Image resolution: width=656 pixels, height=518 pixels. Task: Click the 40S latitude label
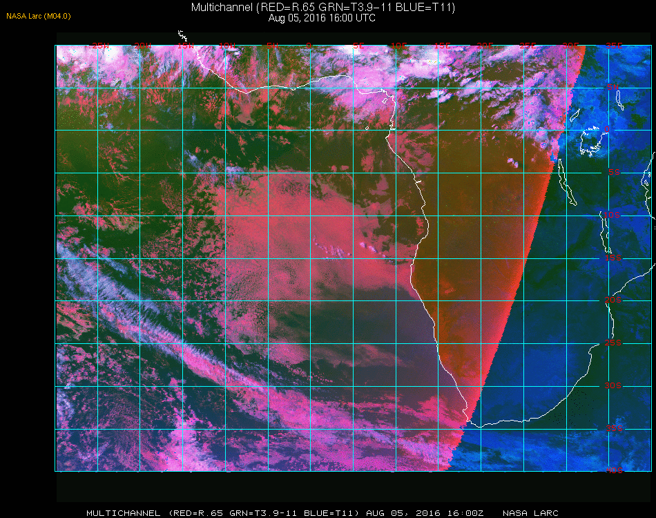coord(614,470)
